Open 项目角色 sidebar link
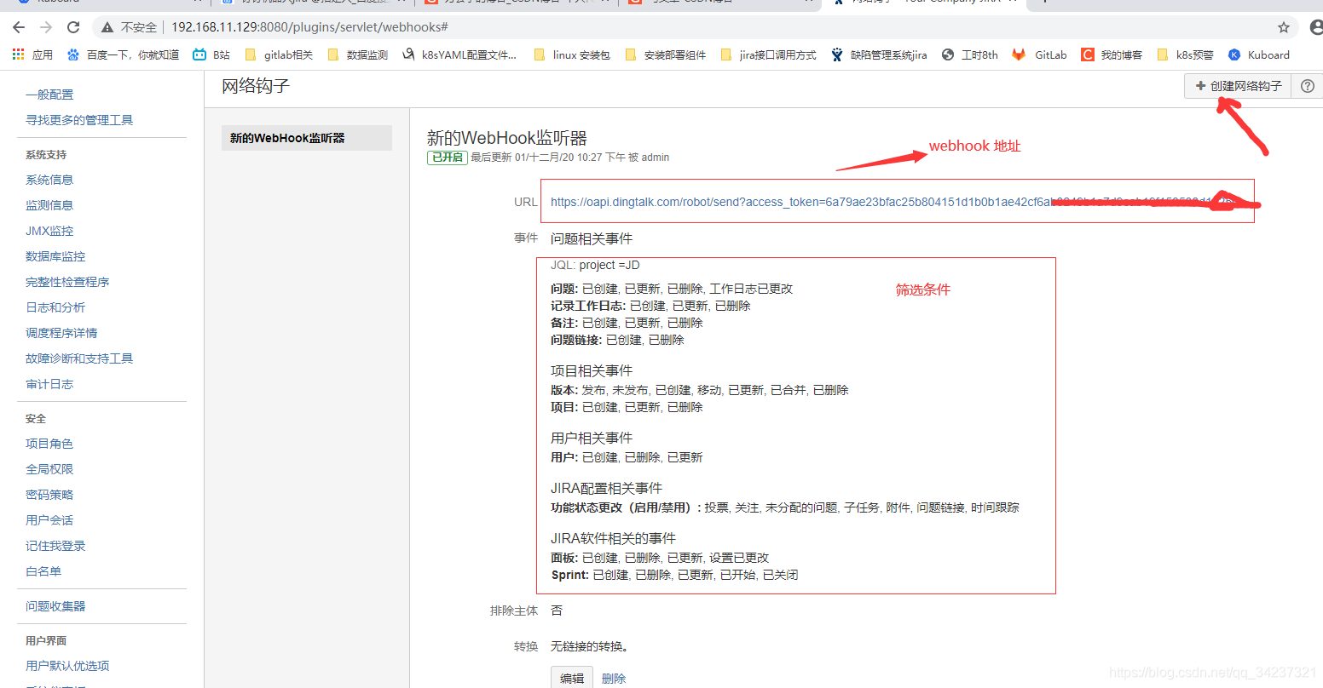1323x688 pixels. point(49,444)
